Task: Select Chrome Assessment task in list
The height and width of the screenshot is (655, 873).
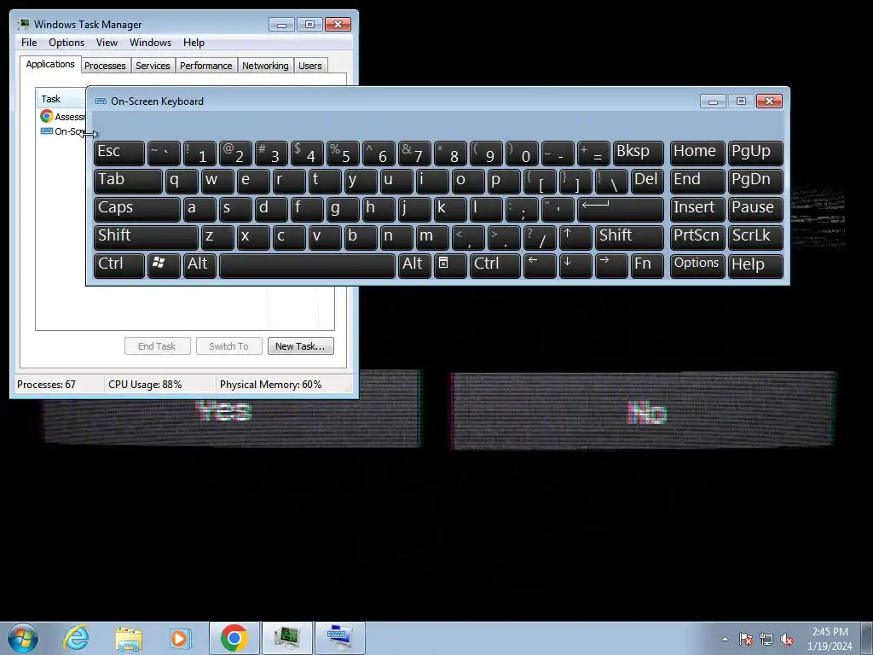Action: pyautogui.click(x=61, y=116)
